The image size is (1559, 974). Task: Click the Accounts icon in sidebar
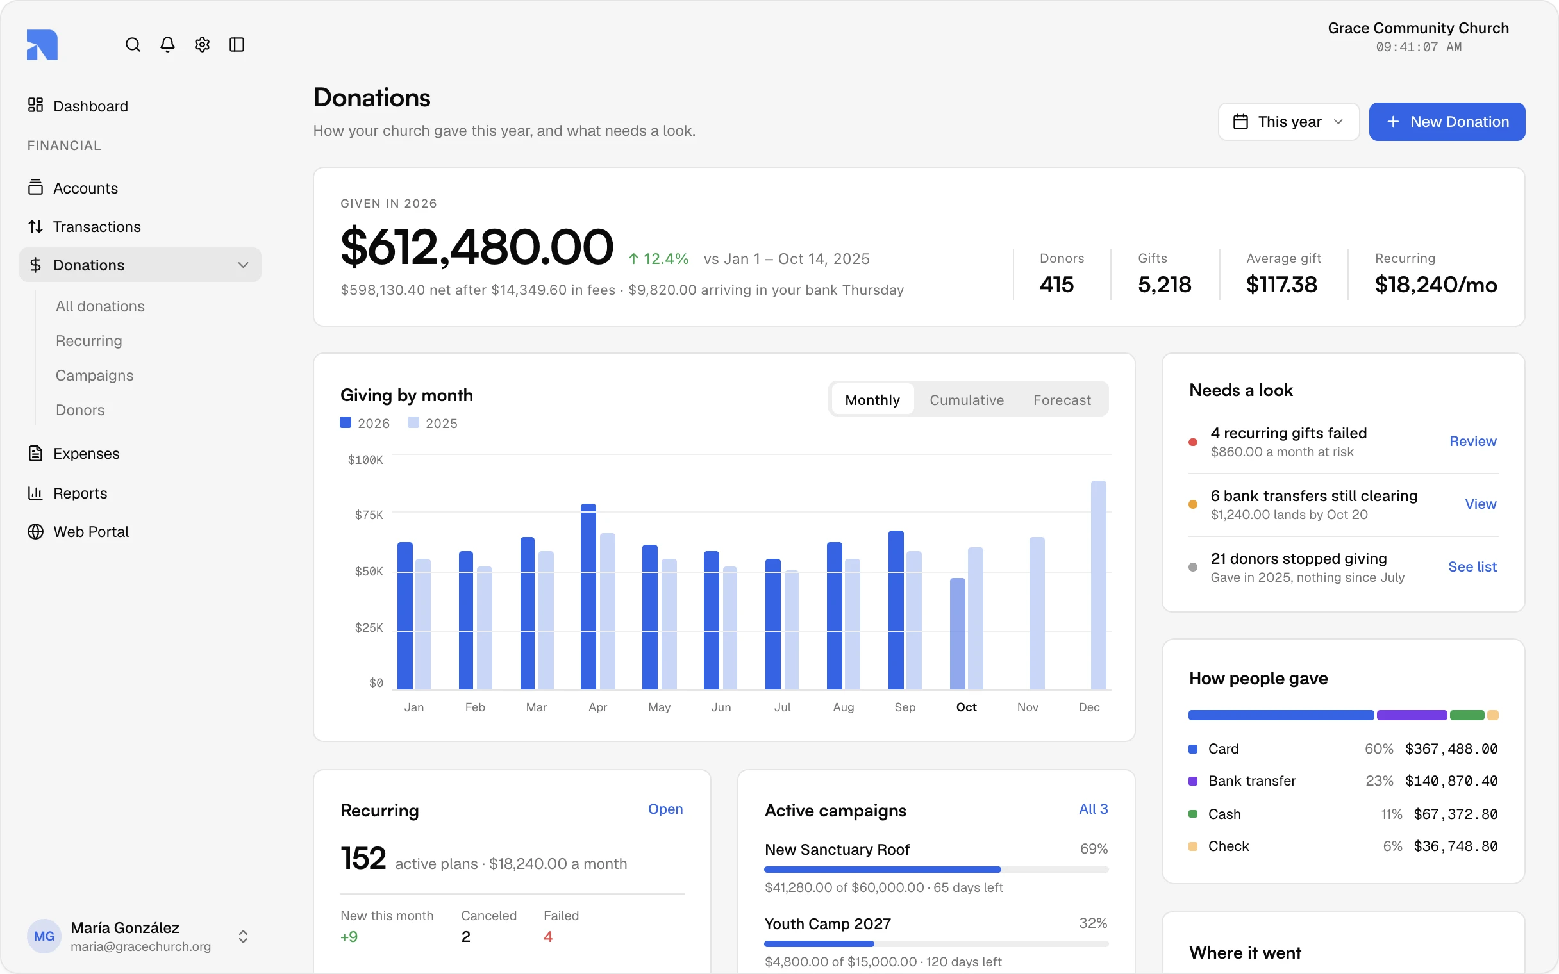pos(35,188)
